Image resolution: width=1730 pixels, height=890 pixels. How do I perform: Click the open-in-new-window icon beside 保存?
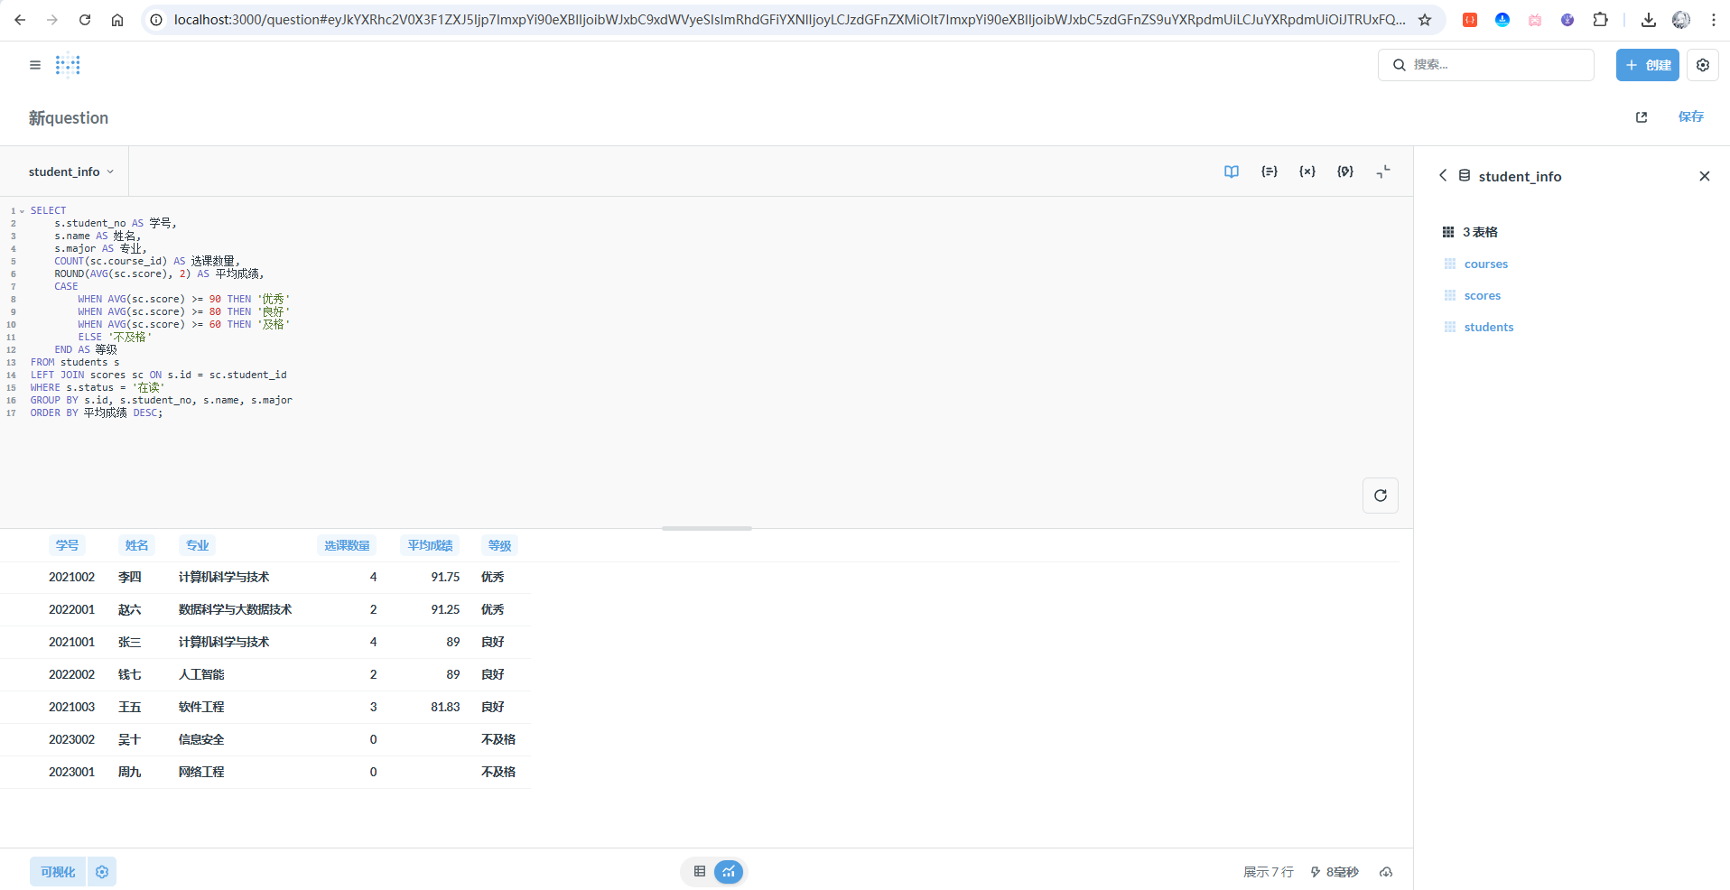click(1641, 117)
